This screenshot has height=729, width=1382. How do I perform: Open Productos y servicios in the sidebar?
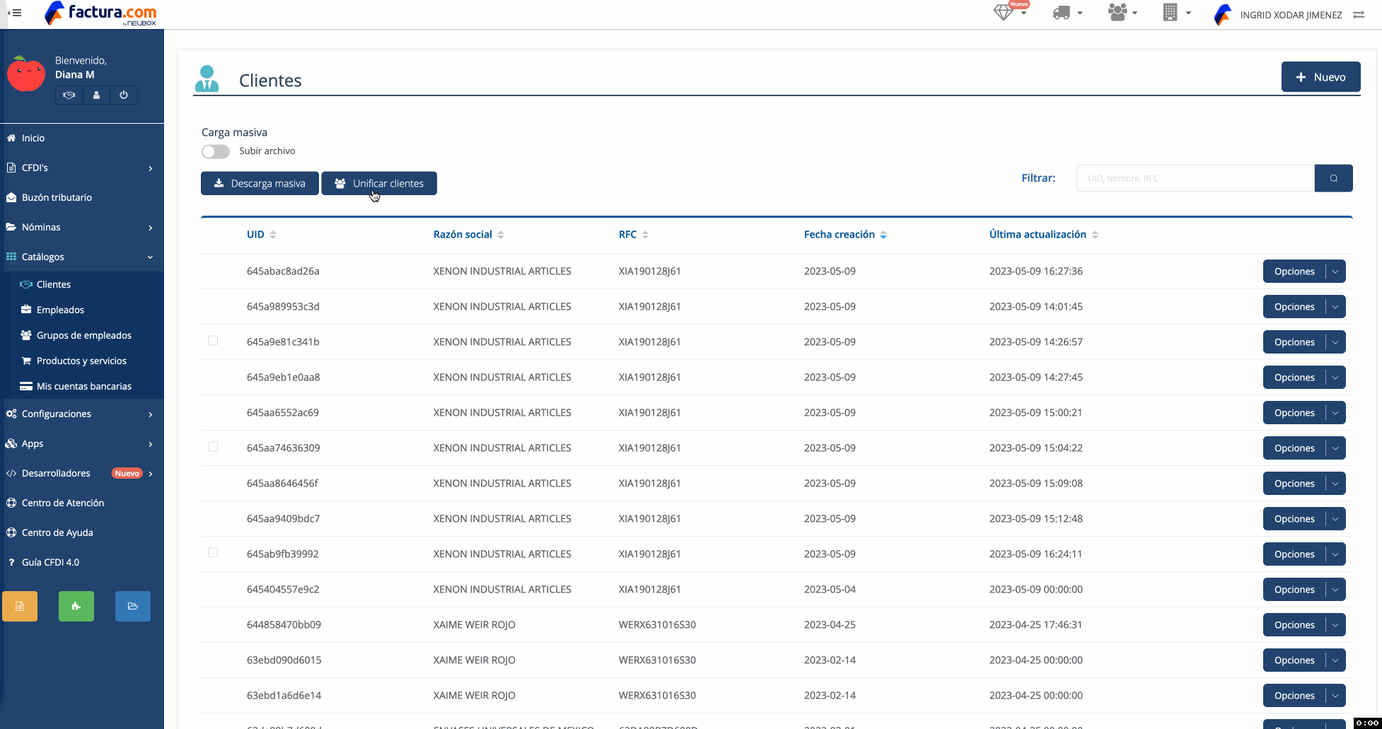click(81, 361)
